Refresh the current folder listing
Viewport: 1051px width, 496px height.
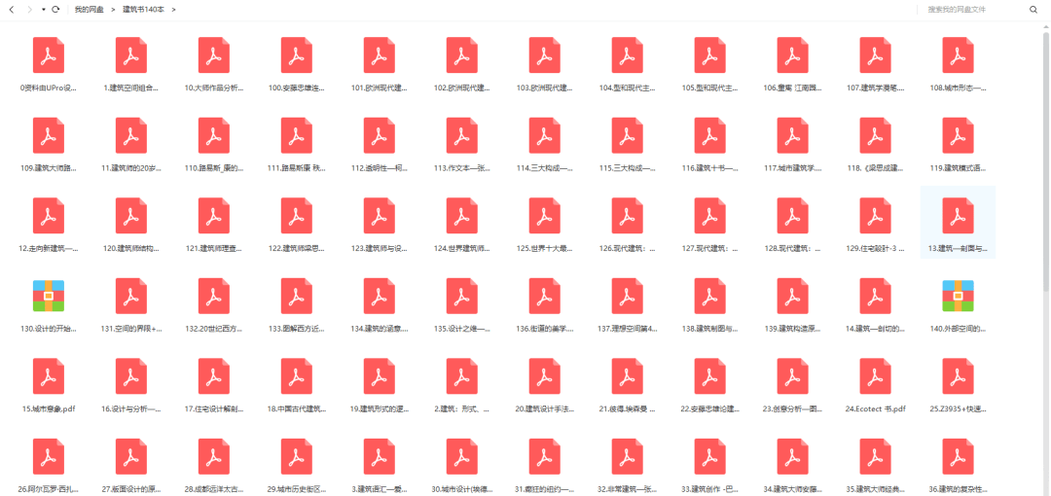(x=55, y=9)
